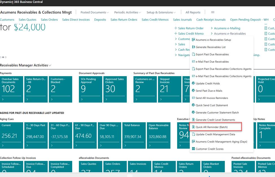Click e-Mail Past Due Receivables icon
The width and height of the screenshot is (275, 177).
tap(193, 61)
